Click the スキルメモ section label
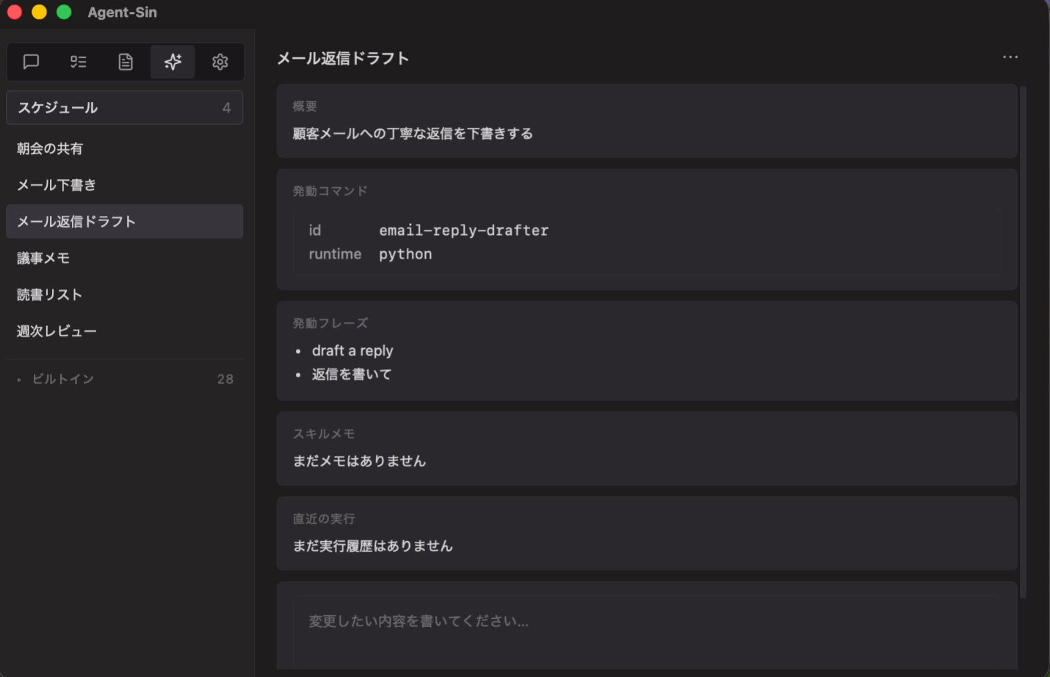This screenshot has width=1050, height=677. coord(323,434)
